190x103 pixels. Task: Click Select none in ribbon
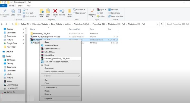tap(114, 13)
